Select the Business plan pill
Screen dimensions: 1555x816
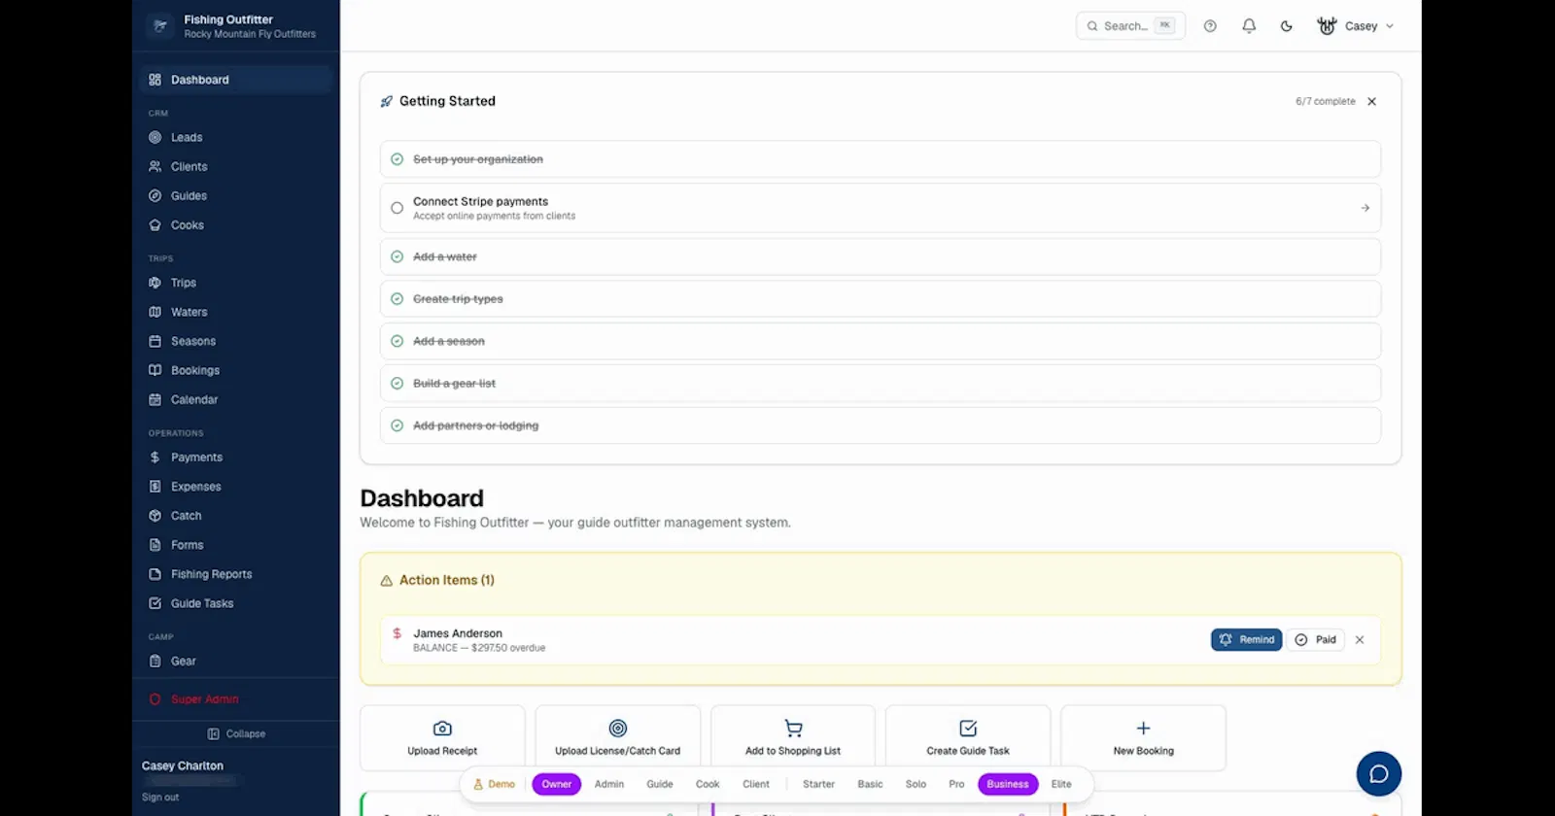(1008, 784)
